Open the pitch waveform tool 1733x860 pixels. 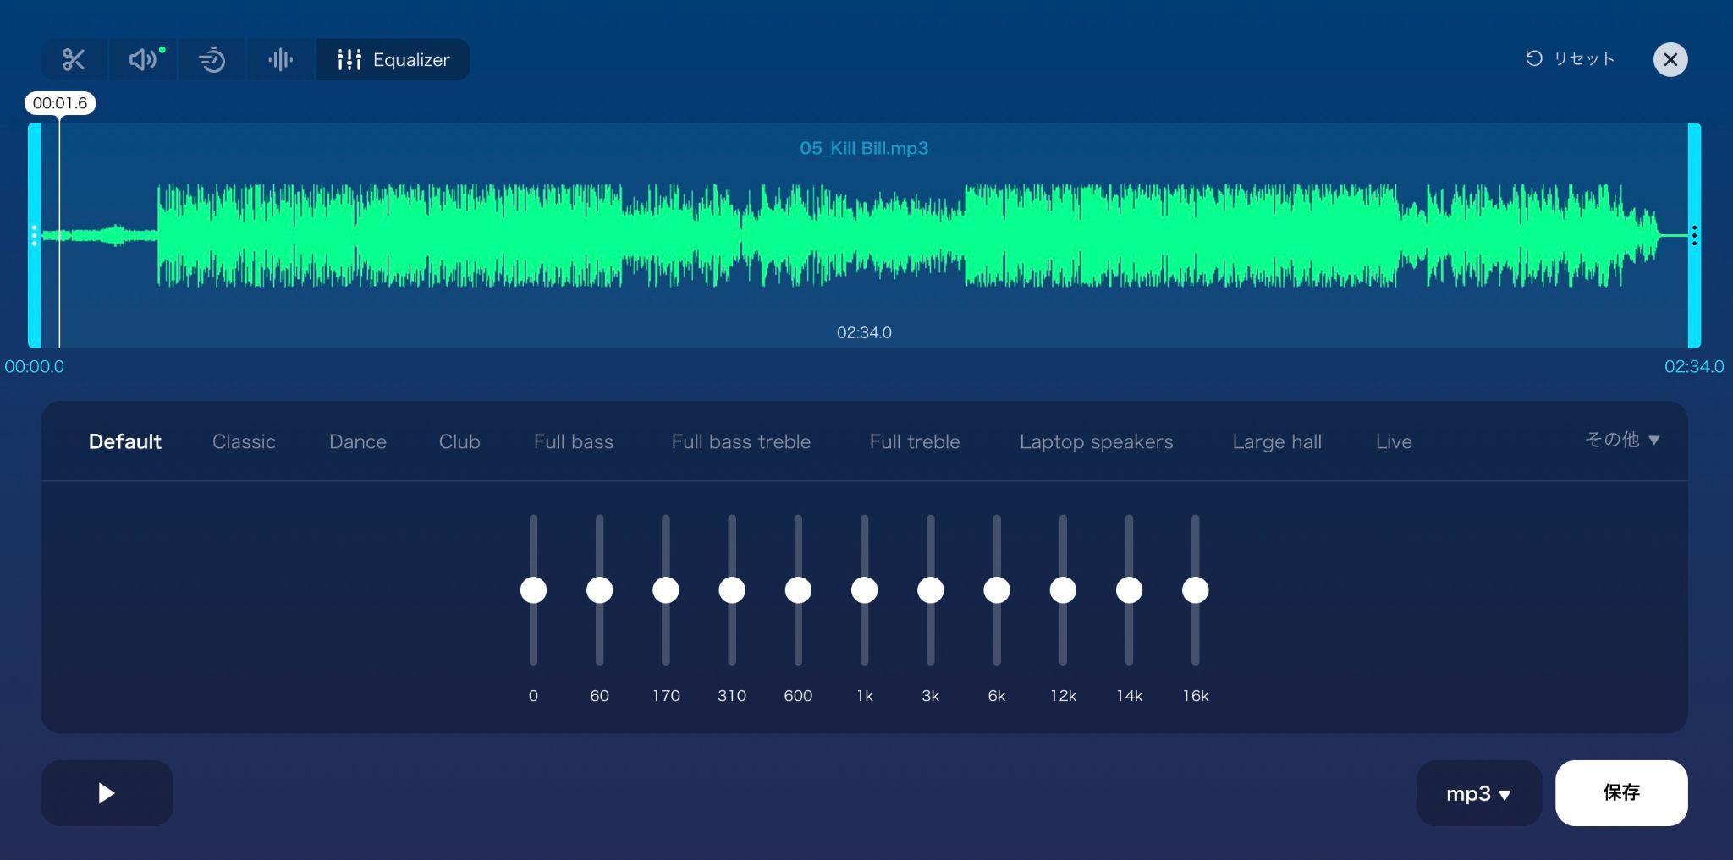point(280,59)
